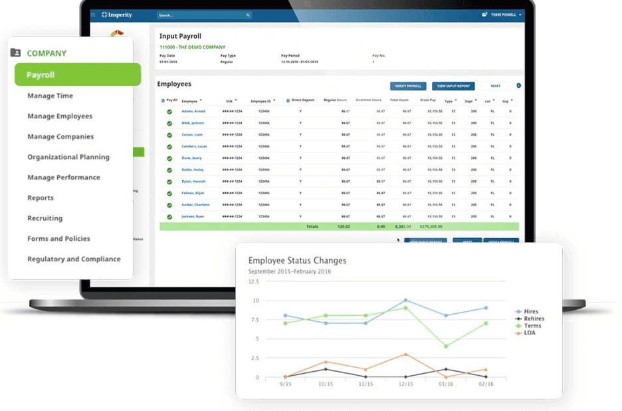Click the hamburger menu icon beside Insperity
This screenshot has width=622, height=411.
pyautogui.click(x=92, y=15)
